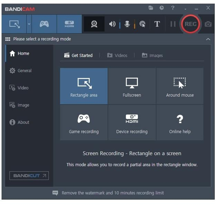This screenshot has width=219, height=205.
Task: Choose the Around mouse recording tile
Action: [x=180, y=86]
